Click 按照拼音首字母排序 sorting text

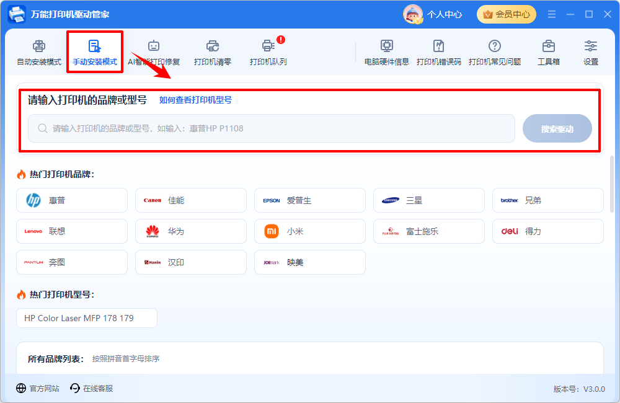click(126, 359)
